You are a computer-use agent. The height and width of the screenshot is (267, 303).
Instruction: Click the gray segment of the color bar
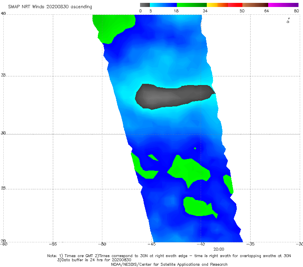[145, 5]
